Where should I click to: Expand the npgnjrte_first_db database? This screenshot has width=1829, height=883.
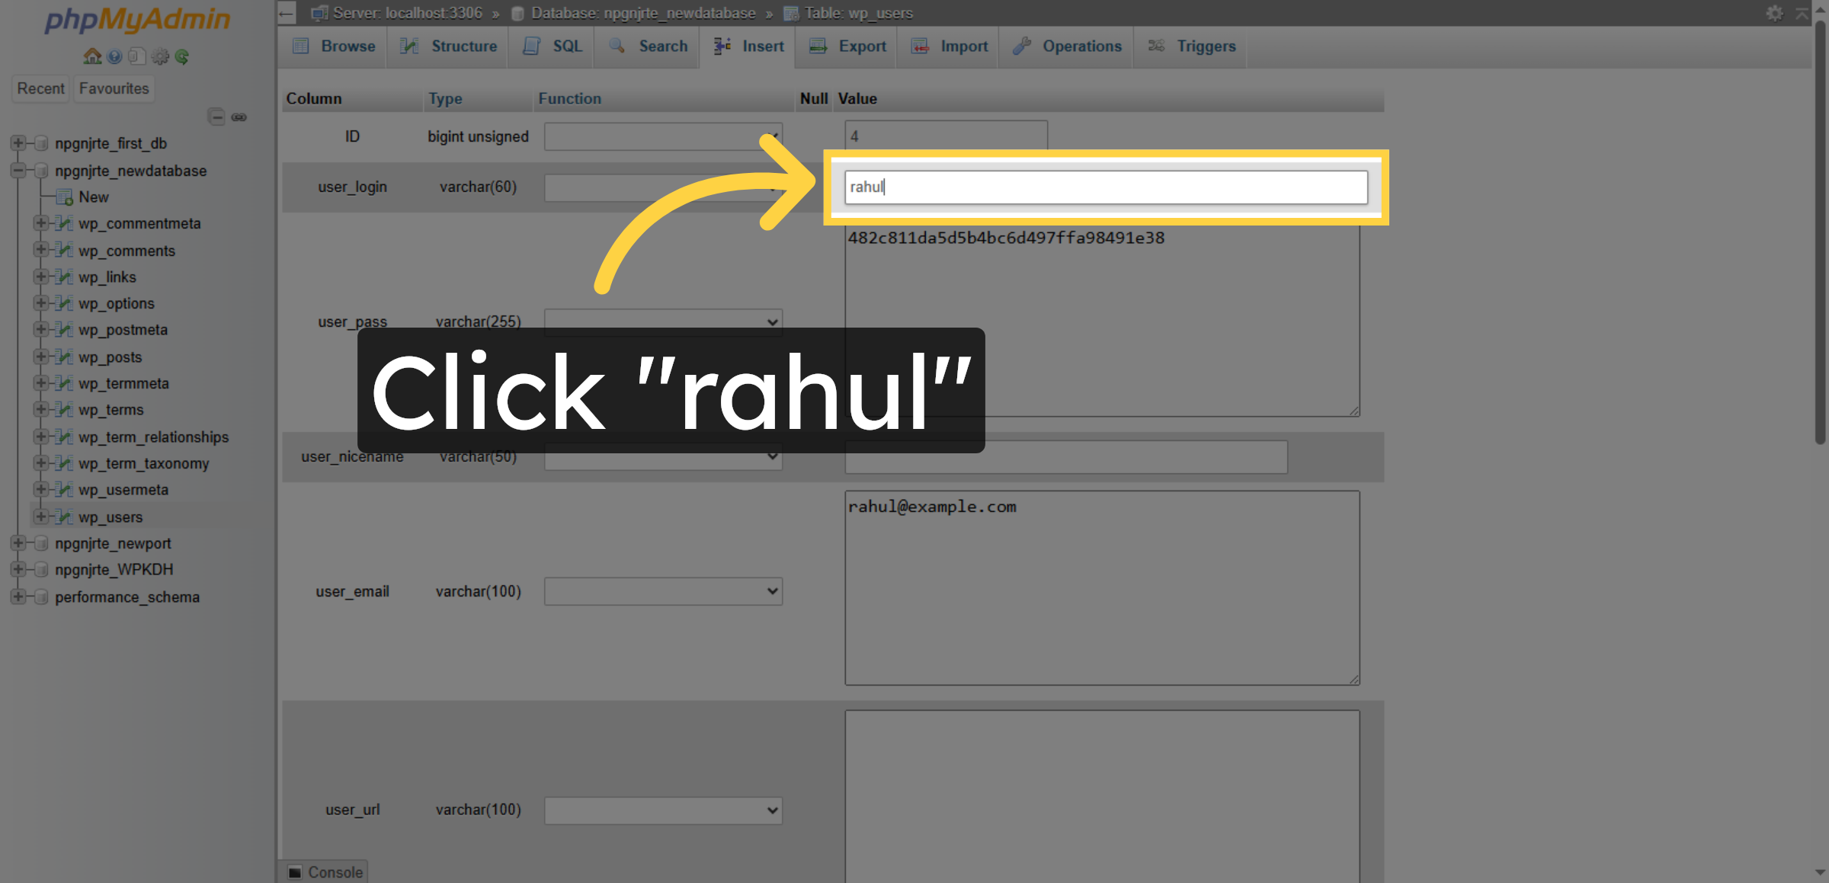pos(18,143)
